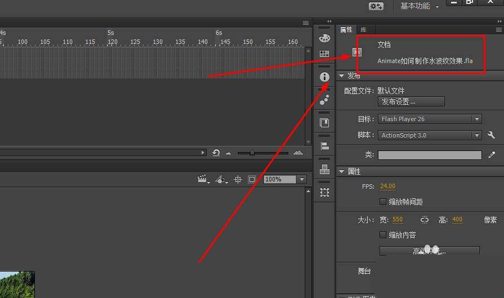Collapse the icon panel double arrows
504x298 pixels.
[329, 21]
